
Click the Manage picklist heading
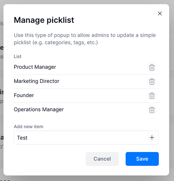pos(44,20)
